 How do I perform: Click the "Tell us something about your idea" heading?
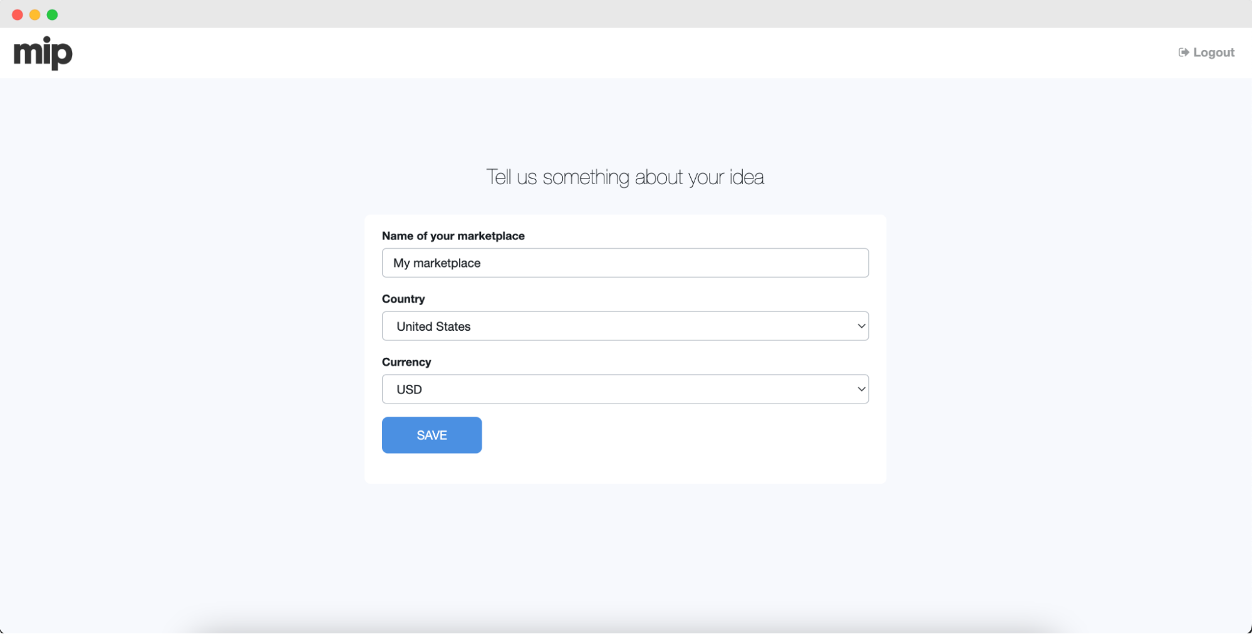click(625, 177)
